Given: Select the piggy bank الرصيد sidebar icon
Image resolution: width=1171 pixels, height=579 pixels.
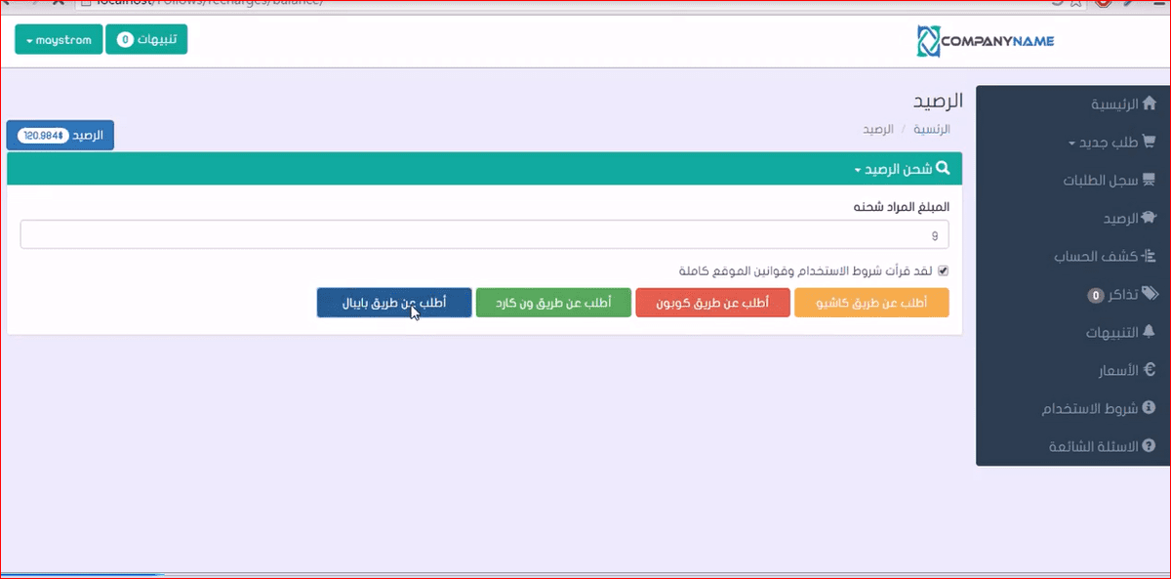Looking at the screenshot, I should pyautogui.click(x=1149, y=219).
